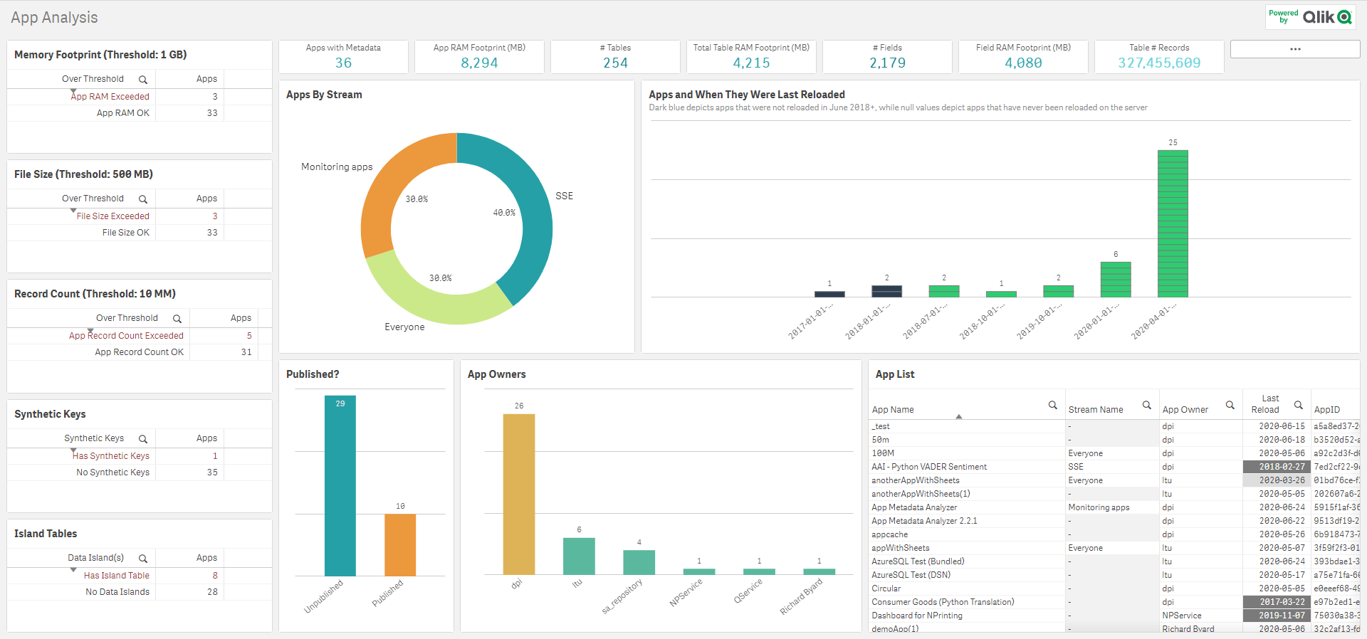Image resolution: width=1367 pixels, height=639 pixels.
Task: Sort App List by AppID column
Action: (x=1327, y=410)
